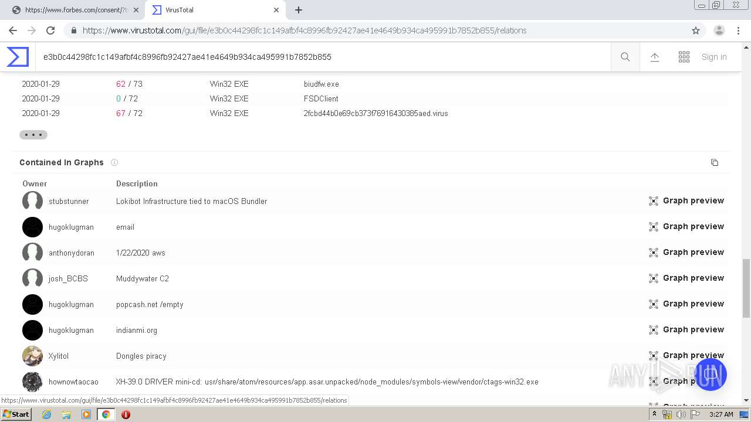Viewport: 751px width, 422px height.
Task: Click Sign in link
Action: (x=714, y=57)
